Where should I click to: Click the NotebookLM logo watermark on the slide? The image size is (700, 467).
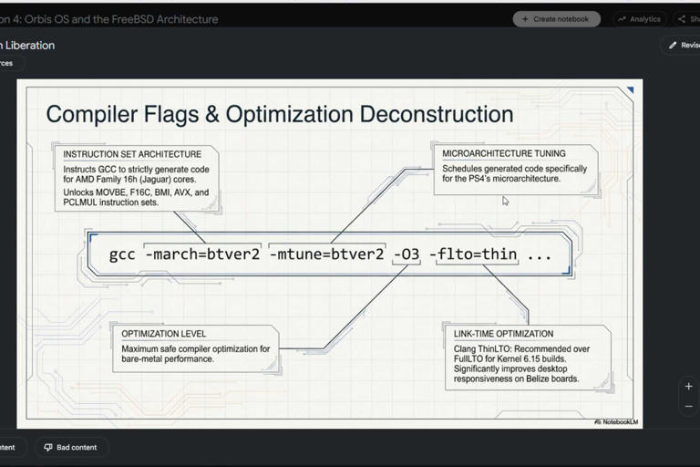(x=616, y=422)
